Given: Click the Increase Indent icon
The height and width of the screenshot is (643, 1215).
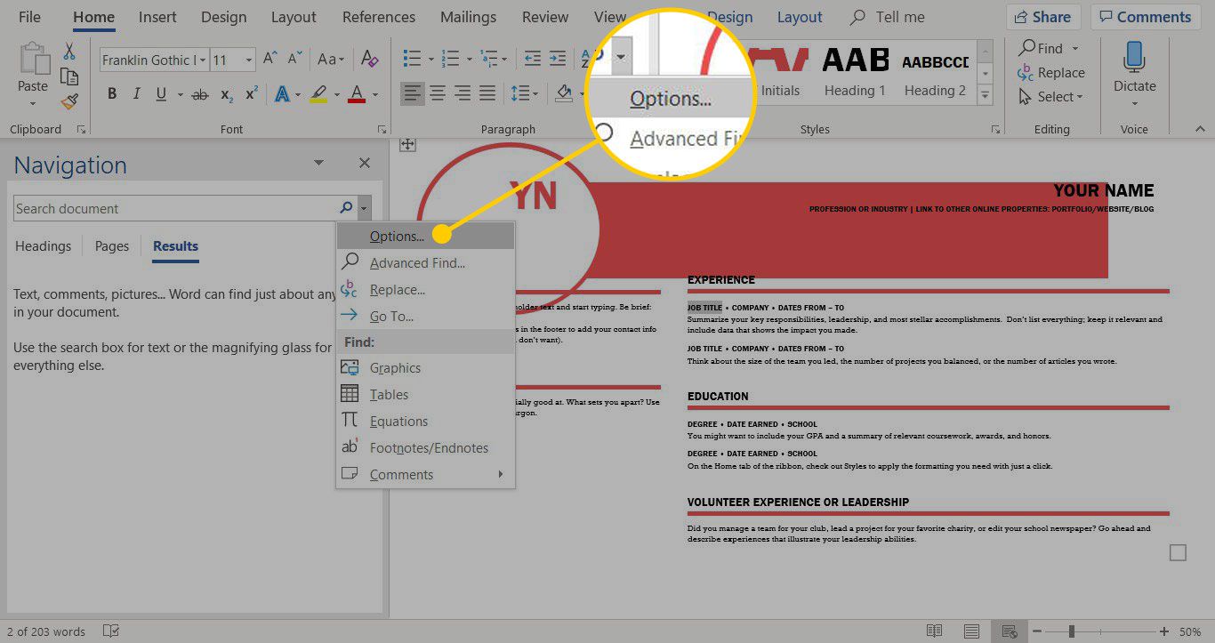Looking at the screenshot, I should [x=559, y=60].
